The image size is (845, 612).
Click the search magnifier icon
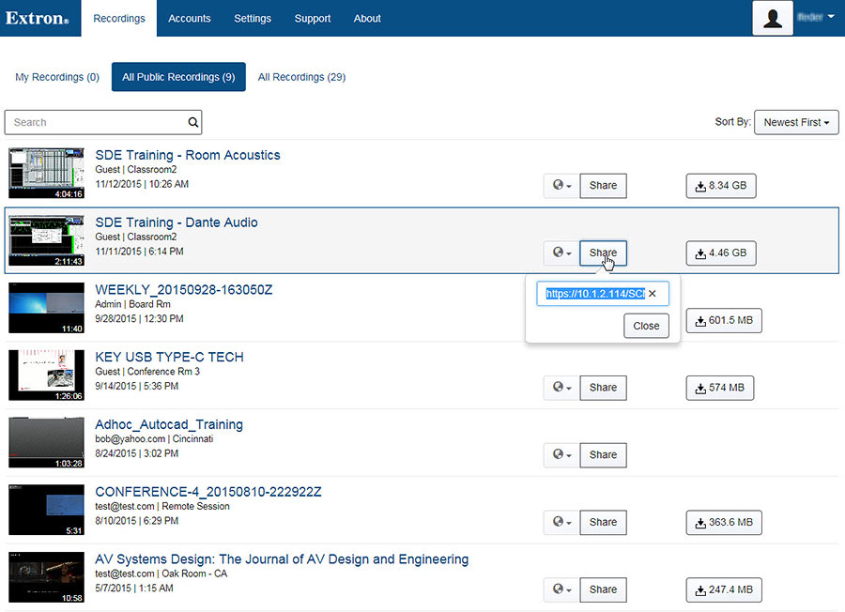[192, 122]
